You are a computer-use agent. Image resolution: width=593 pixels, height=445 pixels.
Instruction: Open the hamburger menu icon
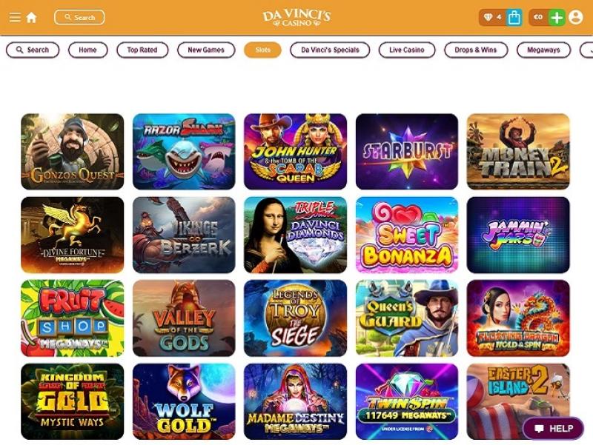(x=15, y=17)
